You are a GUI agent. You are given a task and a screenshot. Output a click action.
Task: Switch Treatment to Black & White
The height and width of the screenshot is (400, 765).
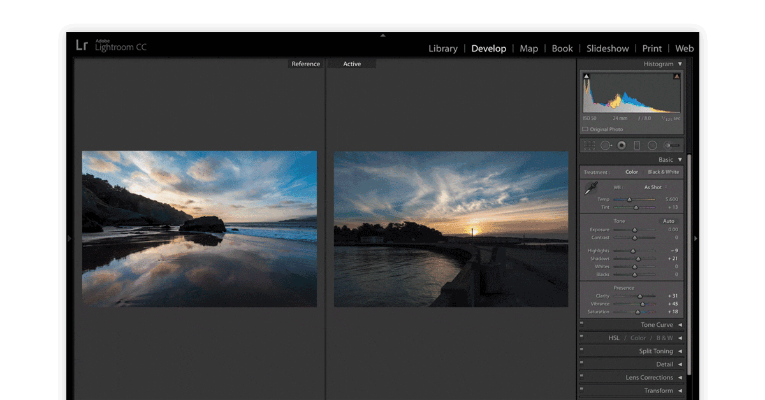pos(664,171)
